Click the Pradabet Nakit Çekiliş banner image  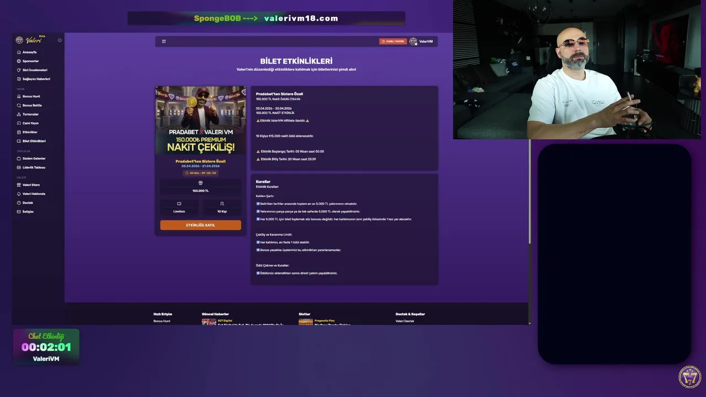coord(201,120)
